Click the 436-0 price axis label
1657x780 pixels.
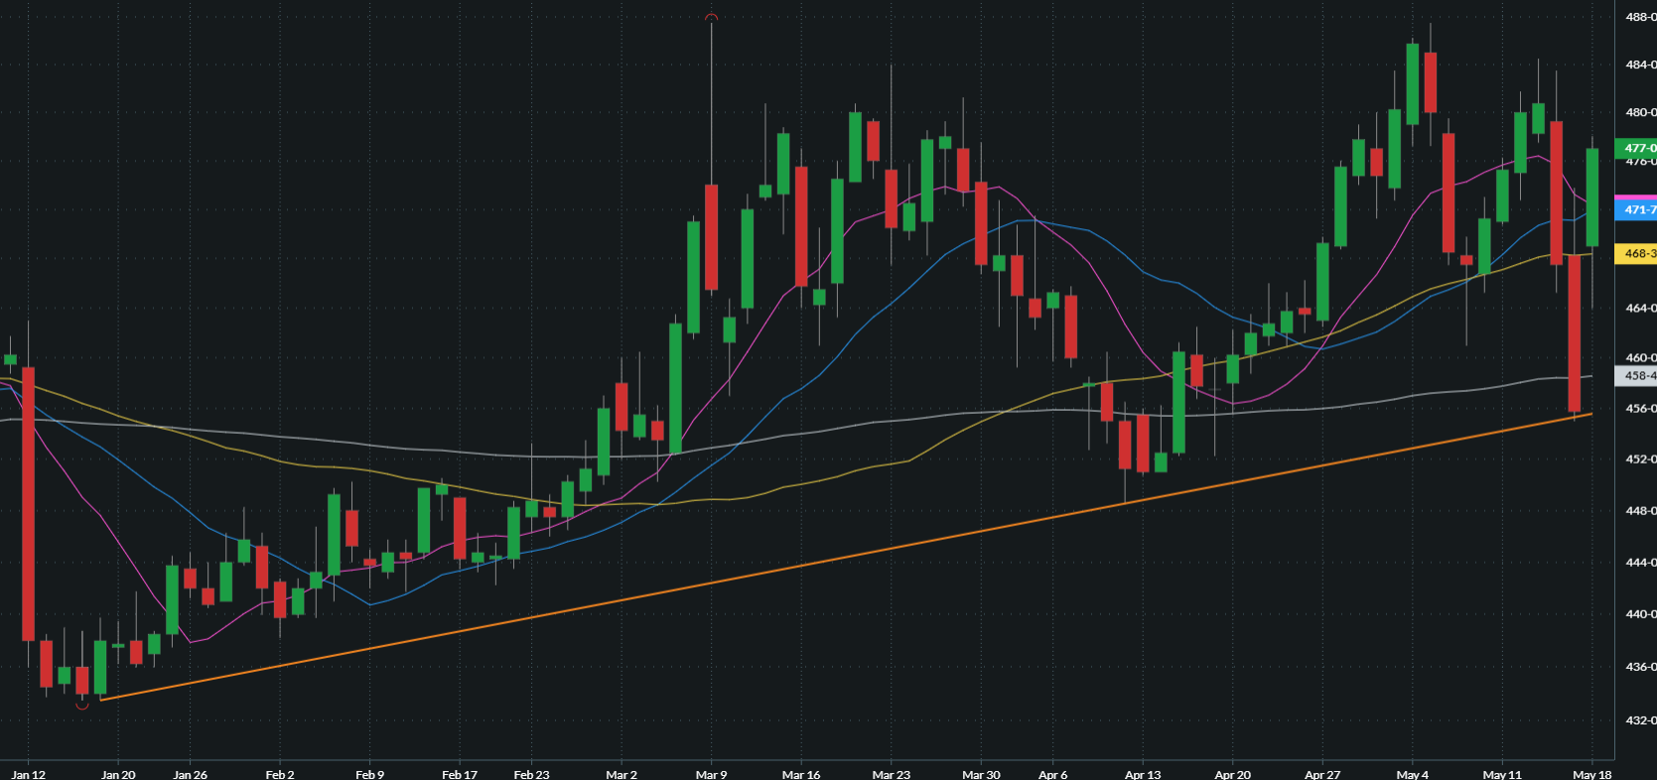(1640, 667)
